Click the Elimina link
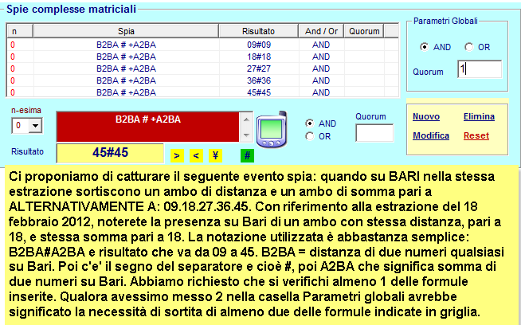Image resolution: width=521 pixels, height=325 pixels. coord(479,116)
